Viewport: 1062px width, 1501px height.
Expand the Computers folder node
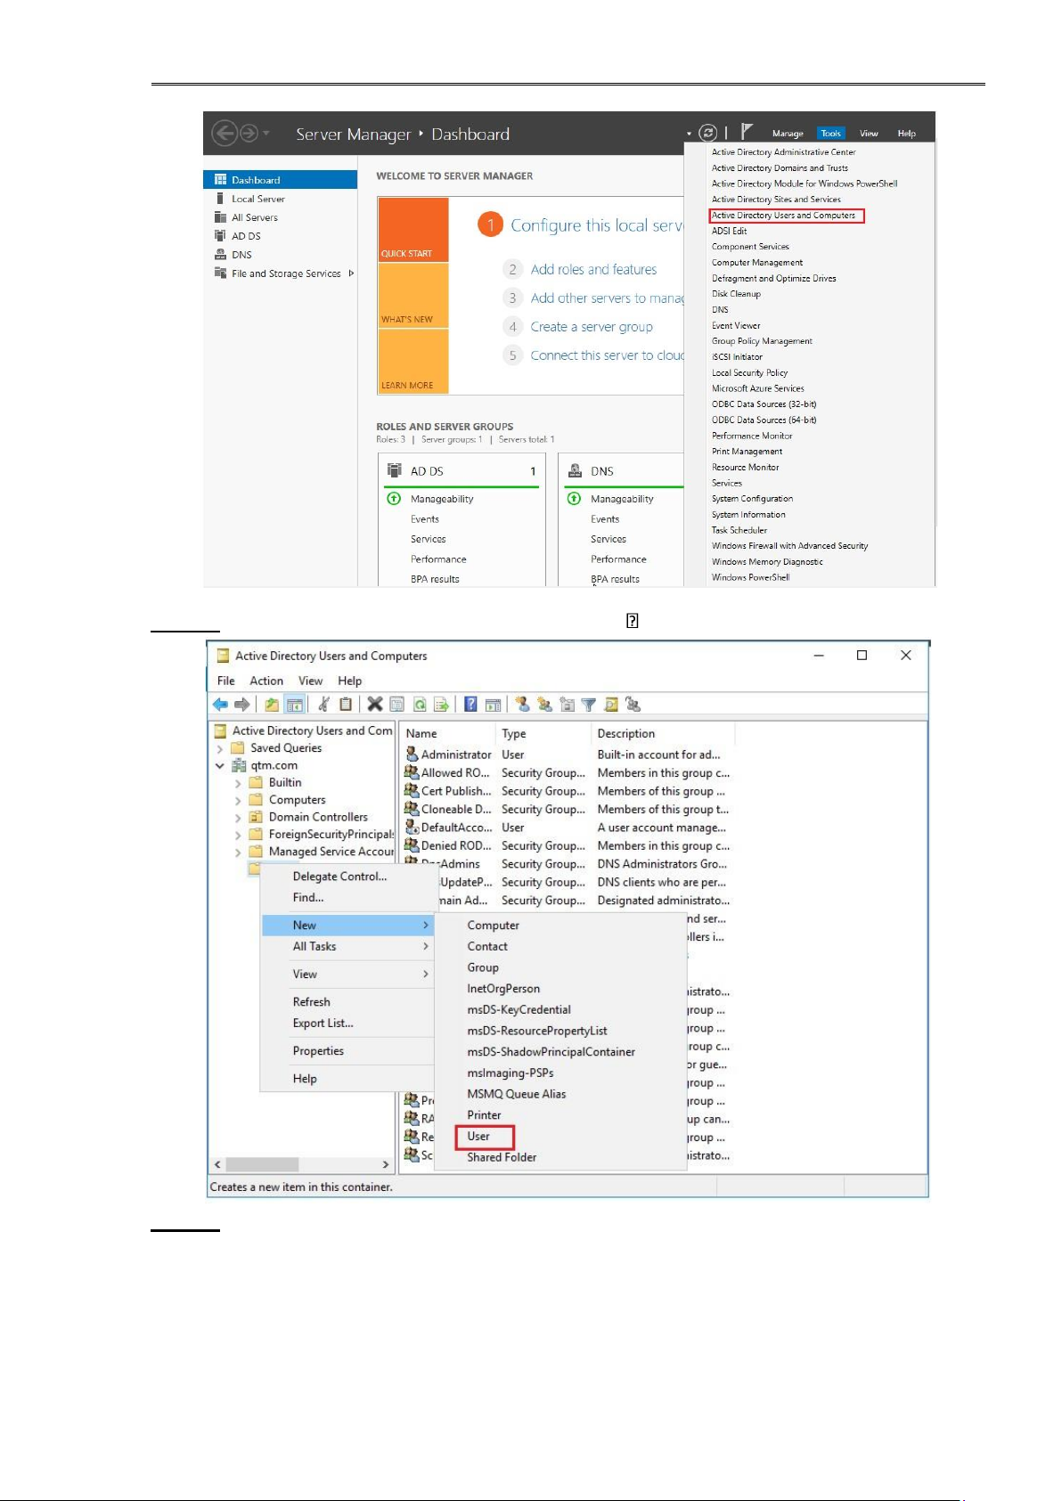(238, 800)
